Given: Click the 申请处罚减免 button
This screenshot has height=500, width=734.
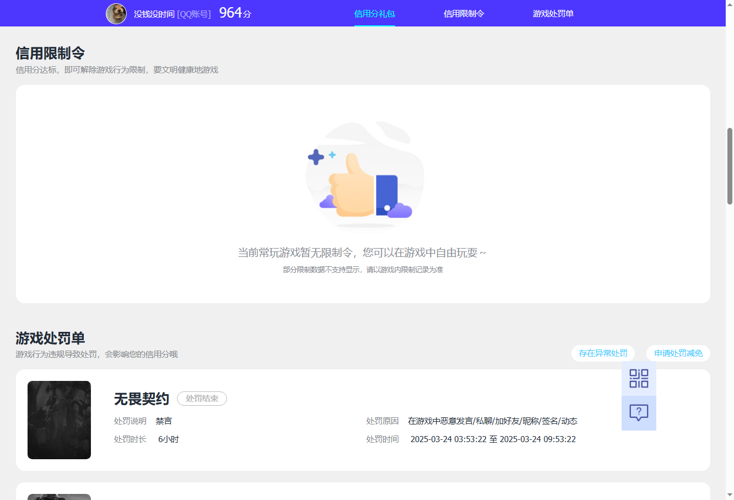Looking at the screenshot, I should point(678,353).
